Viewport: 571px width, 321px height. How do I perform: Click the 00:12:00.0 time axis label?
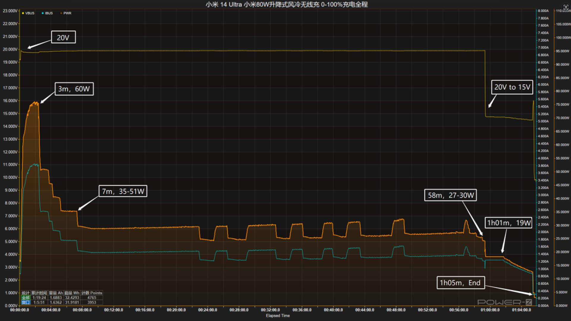click(x=114, y=310)
